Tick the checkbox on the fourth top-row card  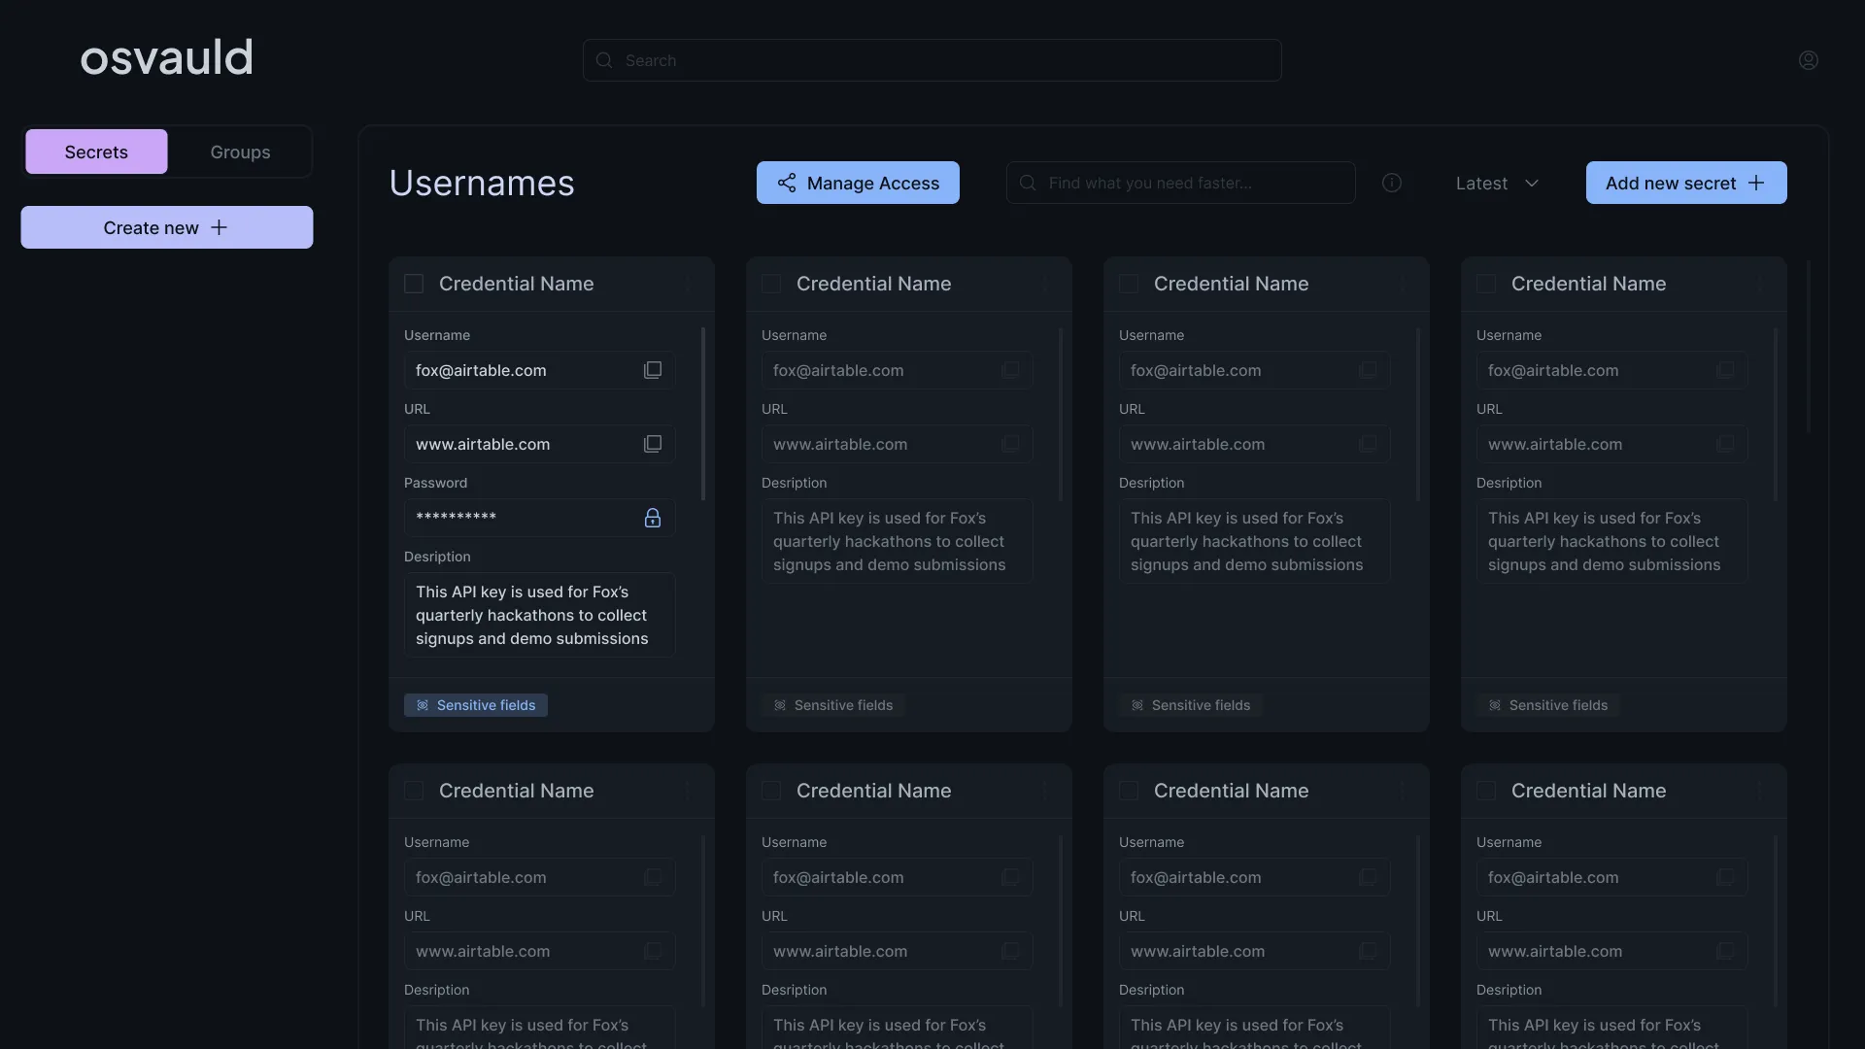click(1486, 284)
